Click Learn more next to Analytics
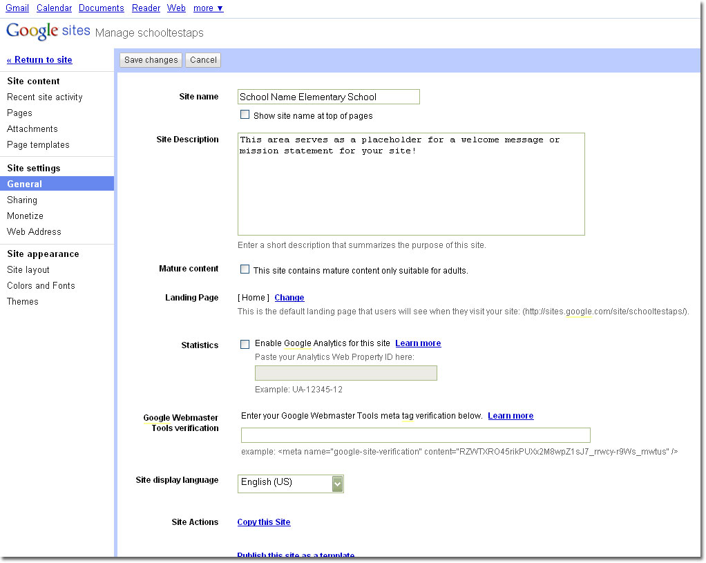Screen dimensions: 706x563 pyautogui.click(x=419, y=343)
